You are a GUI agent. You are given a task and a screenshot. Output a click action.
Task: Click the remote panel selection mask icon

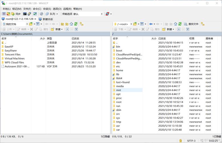coord(188,29)
